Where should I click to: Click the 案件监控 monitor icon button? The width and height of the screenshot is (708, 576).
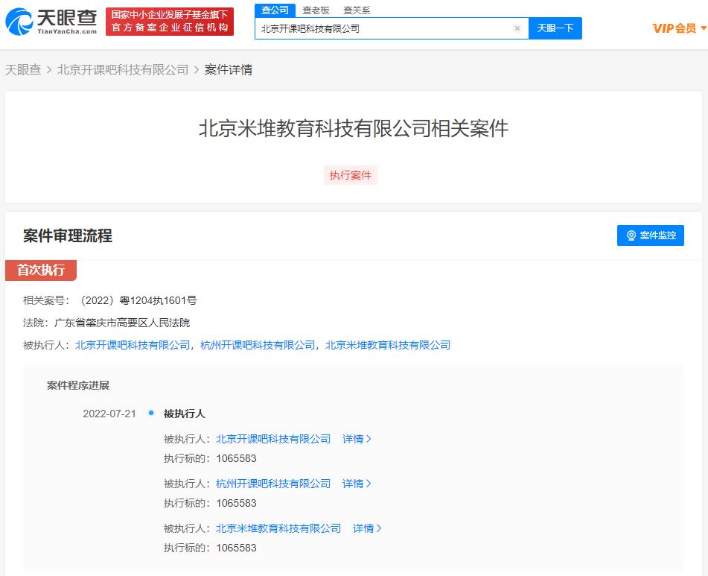pyautogui.click(x=650, y=235)
